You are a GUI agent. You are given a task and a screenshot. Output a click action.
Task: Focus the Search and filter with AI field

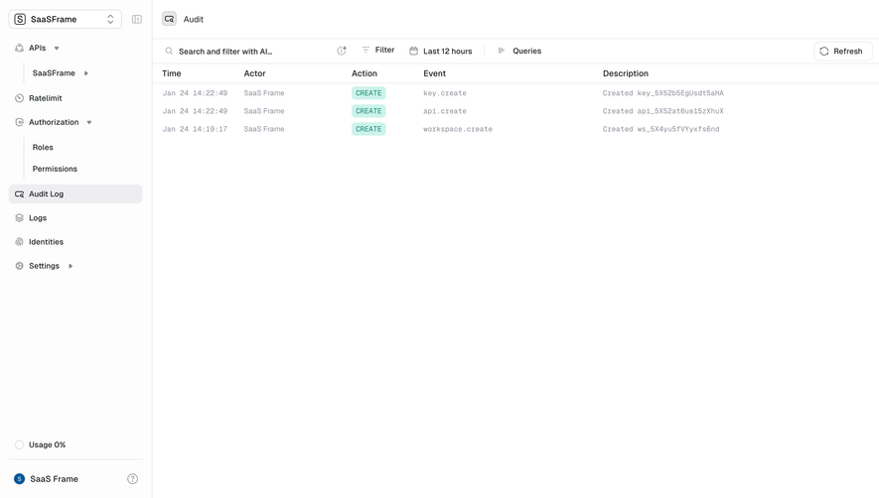tap(225, 51)
